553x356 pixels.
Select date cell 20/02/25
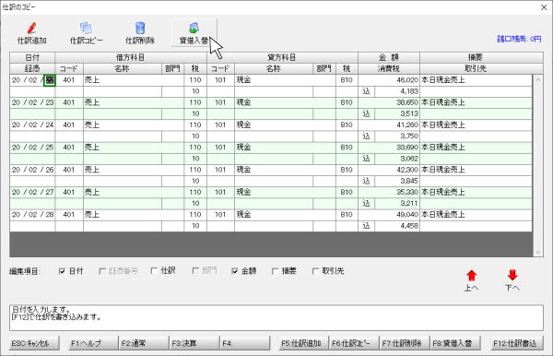[32, 148]
